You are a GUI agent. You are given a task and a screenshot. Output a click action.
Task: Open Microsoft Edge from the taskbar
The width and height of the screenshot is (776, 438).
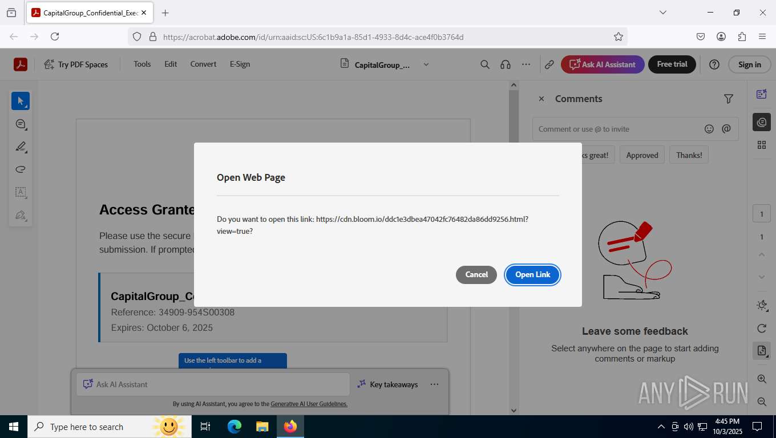[234, 427]
